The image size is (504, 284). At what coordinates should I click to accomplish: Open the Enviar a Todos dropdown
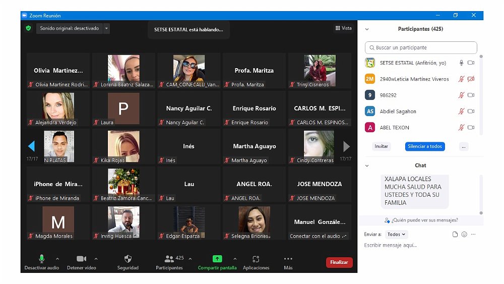tap(397, 235)
